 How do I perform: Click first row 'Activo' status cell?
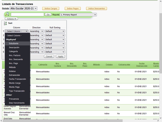(107, 72)
